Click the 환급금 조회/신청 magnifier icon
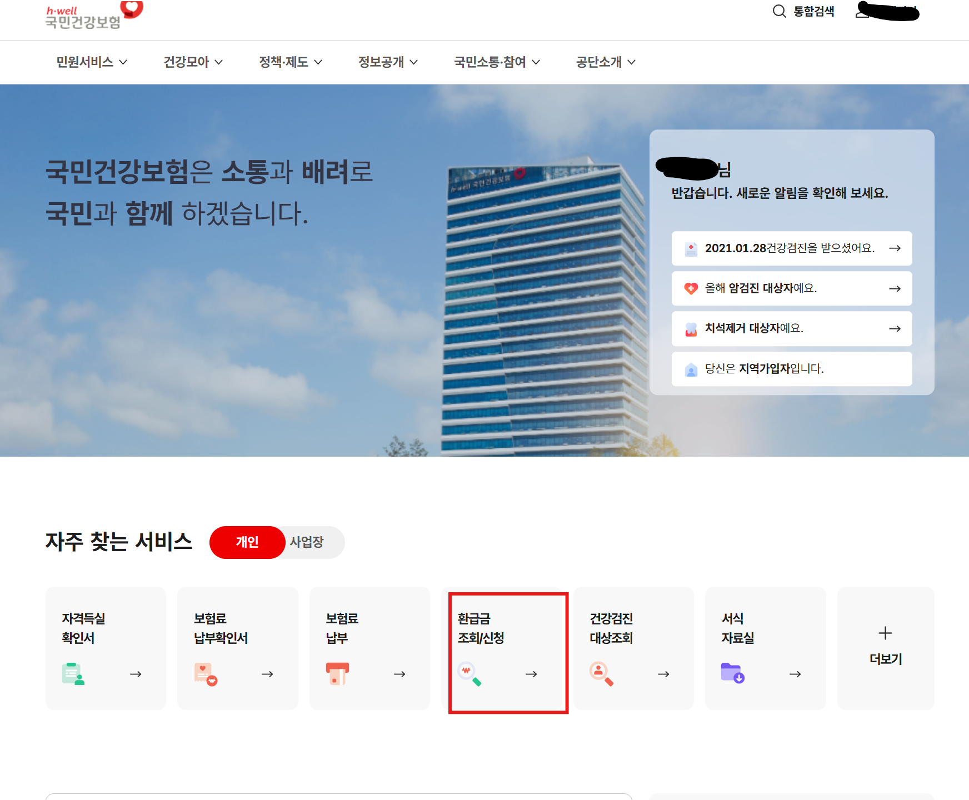 click(469, 674)
